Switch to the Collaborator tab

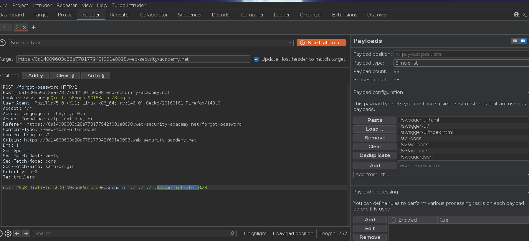pyautogui.click(x=154, y=15)
